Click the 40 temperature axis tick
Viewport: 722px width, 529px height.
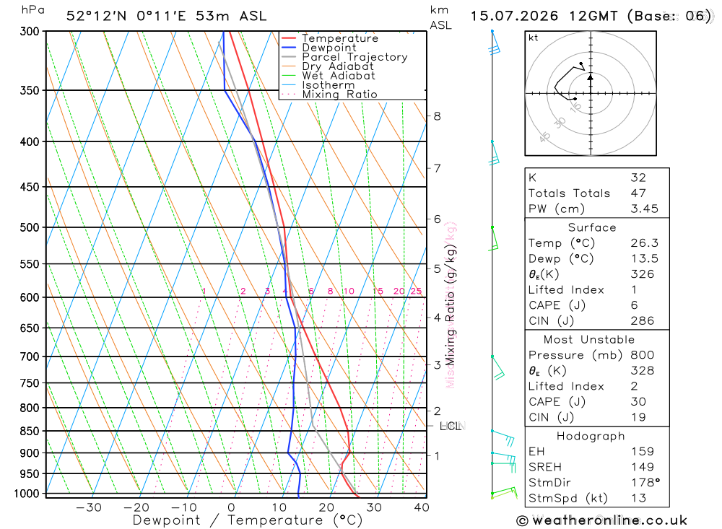pos(422,507)
